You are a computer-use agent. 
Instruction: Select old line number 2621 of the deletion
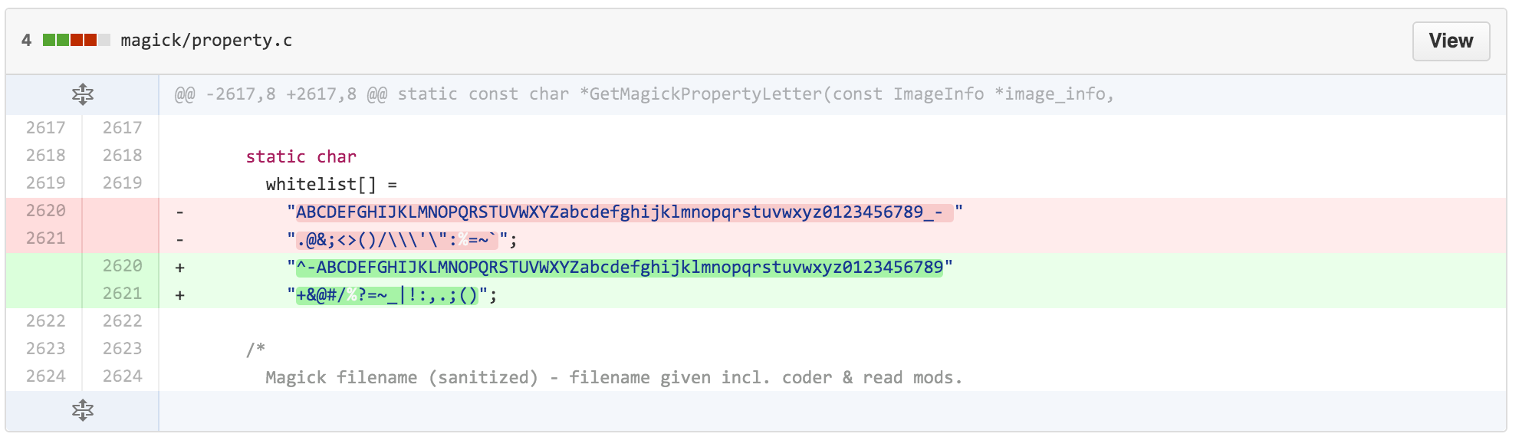45,238
